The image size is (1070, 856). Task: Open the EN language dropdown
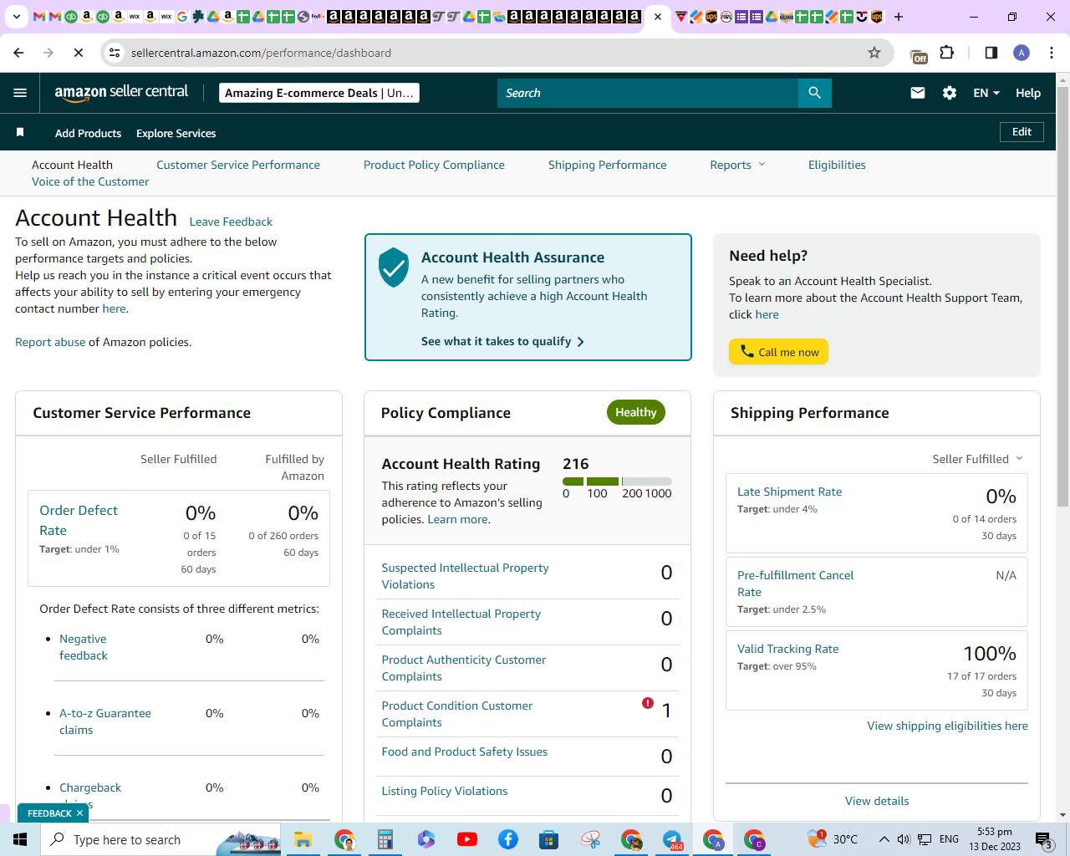point(986,93)
